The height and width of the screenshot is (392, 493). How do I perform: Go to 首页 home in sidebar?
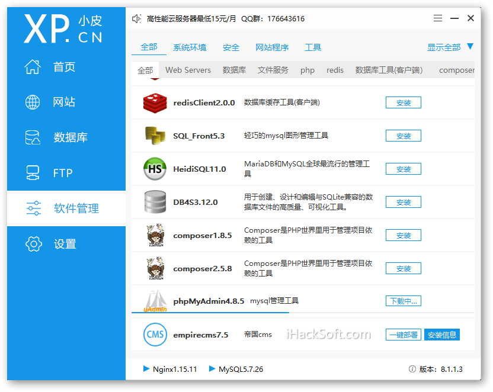pos(66,67)
